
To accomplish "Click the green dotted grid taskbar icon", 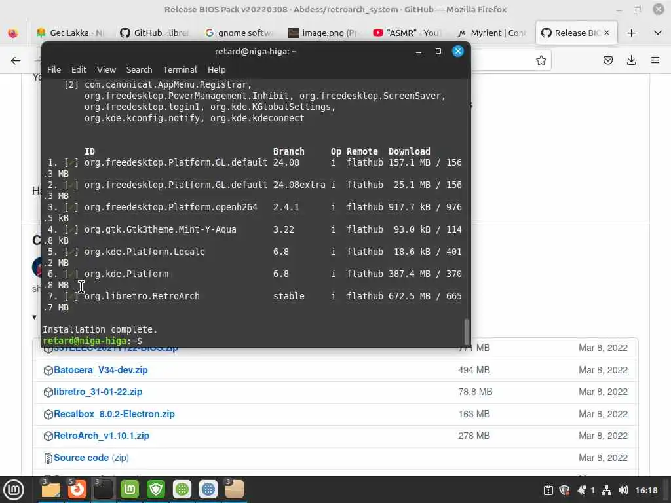I will click(x=182, y=490).
